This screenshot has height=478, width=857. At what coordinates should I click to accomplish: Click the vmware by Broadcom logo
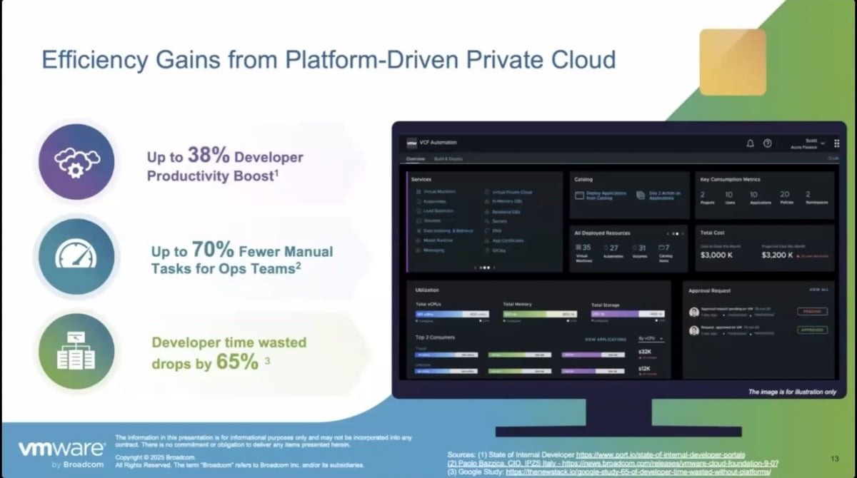(61, 452)
